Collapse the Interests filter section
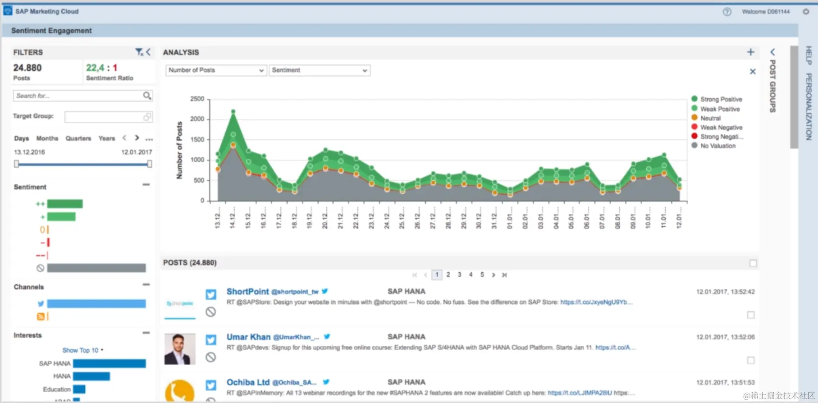 146,333
